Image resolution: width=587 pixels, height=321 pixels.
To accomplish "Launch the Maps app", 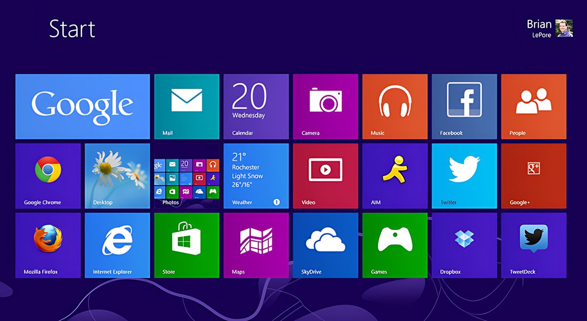I will [256, 245].
